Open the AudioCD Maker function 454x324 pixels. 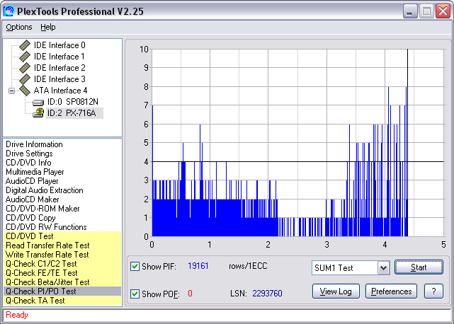(33, 199)
